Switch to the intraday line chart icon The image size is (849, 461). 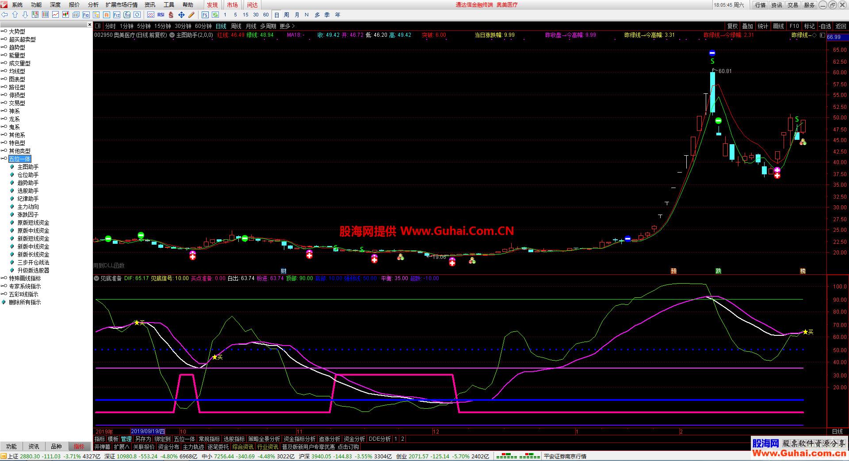(56, 15)
